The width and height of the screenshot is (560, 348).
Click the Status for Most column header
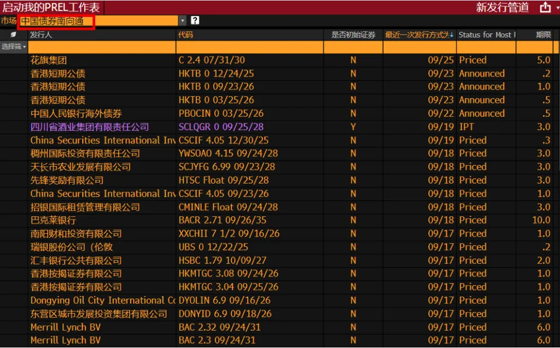487,34
